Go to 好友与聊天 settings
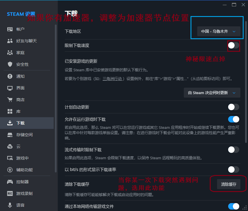Viewport: 248px width, 211px height. (27, 41)
